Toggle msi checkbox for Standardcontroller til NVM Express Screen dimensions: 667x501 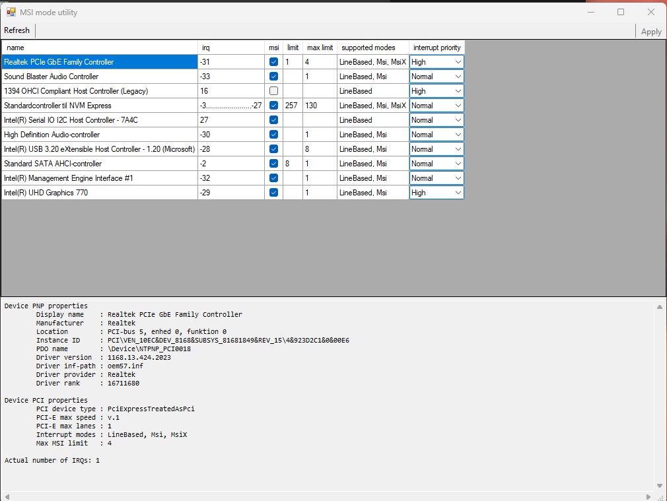click(273, 106)
